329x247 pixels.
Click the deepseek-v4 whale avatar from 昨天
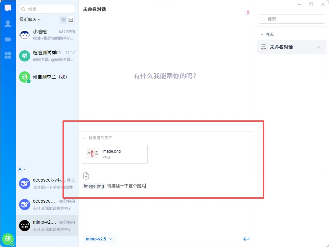click(x=25, y=184)
